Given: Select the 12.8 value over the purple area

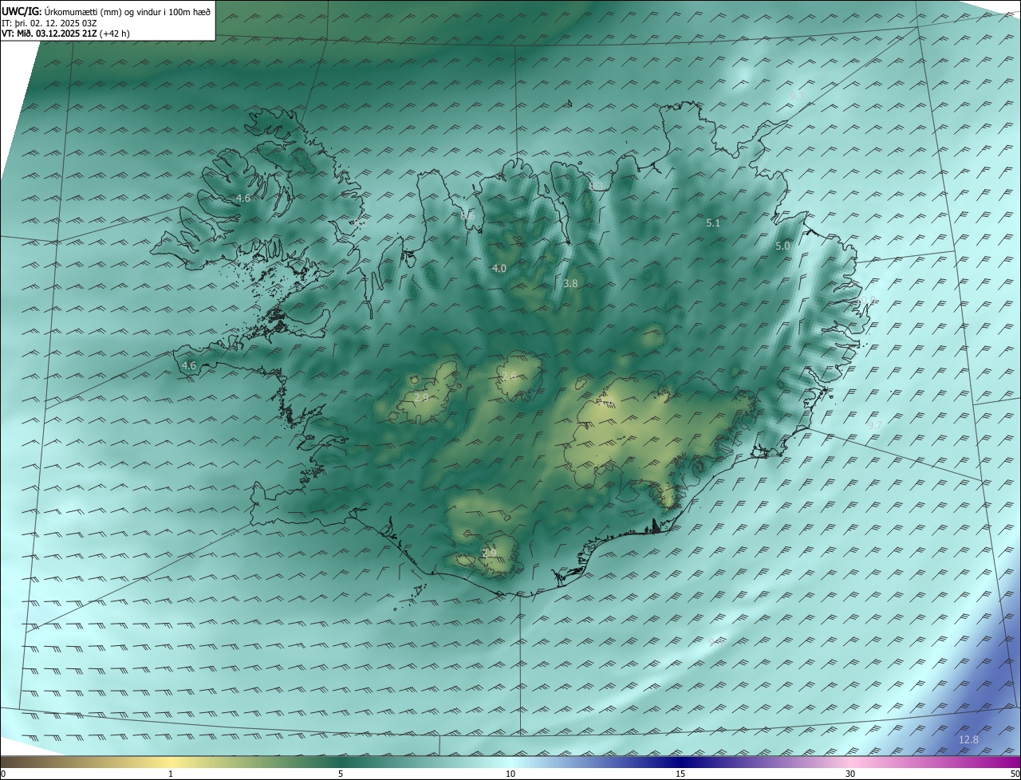Looking at the screenshot, I should click(x=968, y=739).
